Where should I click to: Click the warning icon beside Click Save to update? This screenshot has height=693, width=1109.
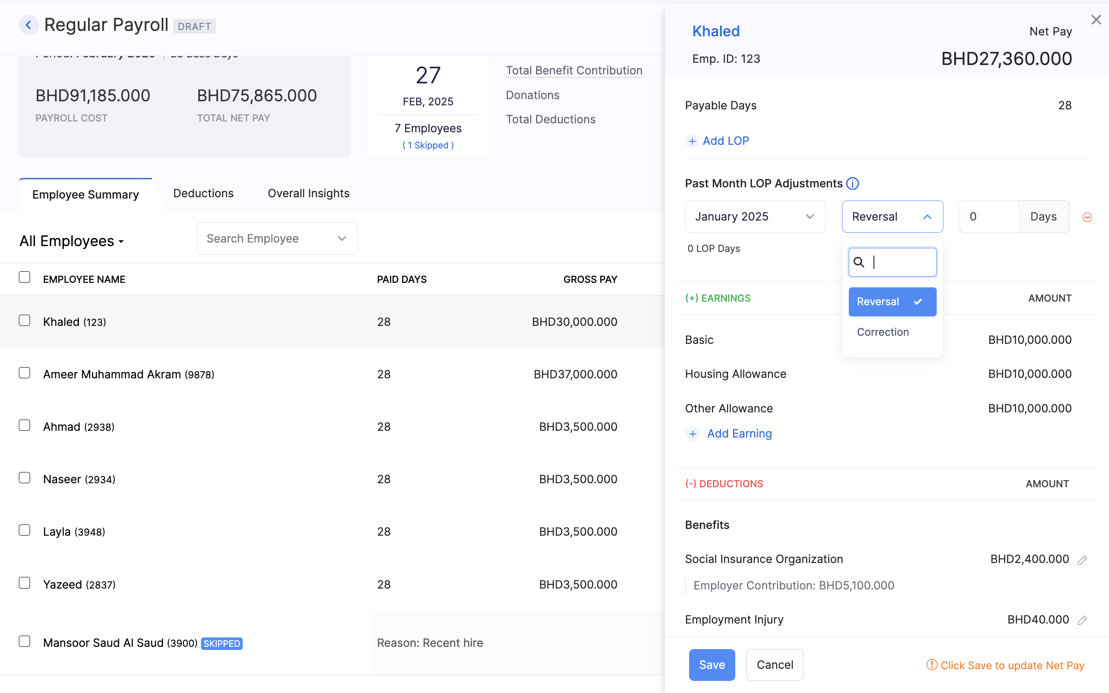[x=932, y=665]
